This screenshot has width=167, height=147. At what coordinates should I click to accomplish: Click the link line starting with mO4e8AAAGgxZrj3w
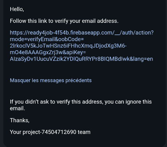click(48, 53)
